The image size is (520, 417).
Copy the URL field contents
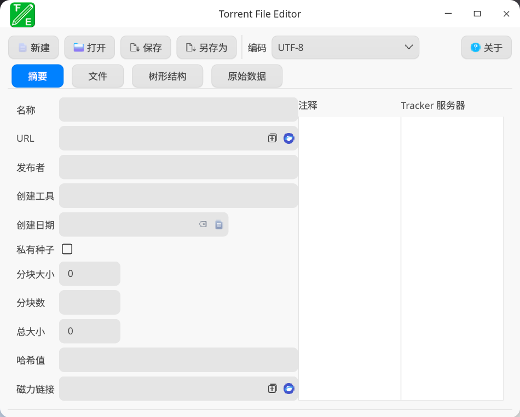pos(272,138)
